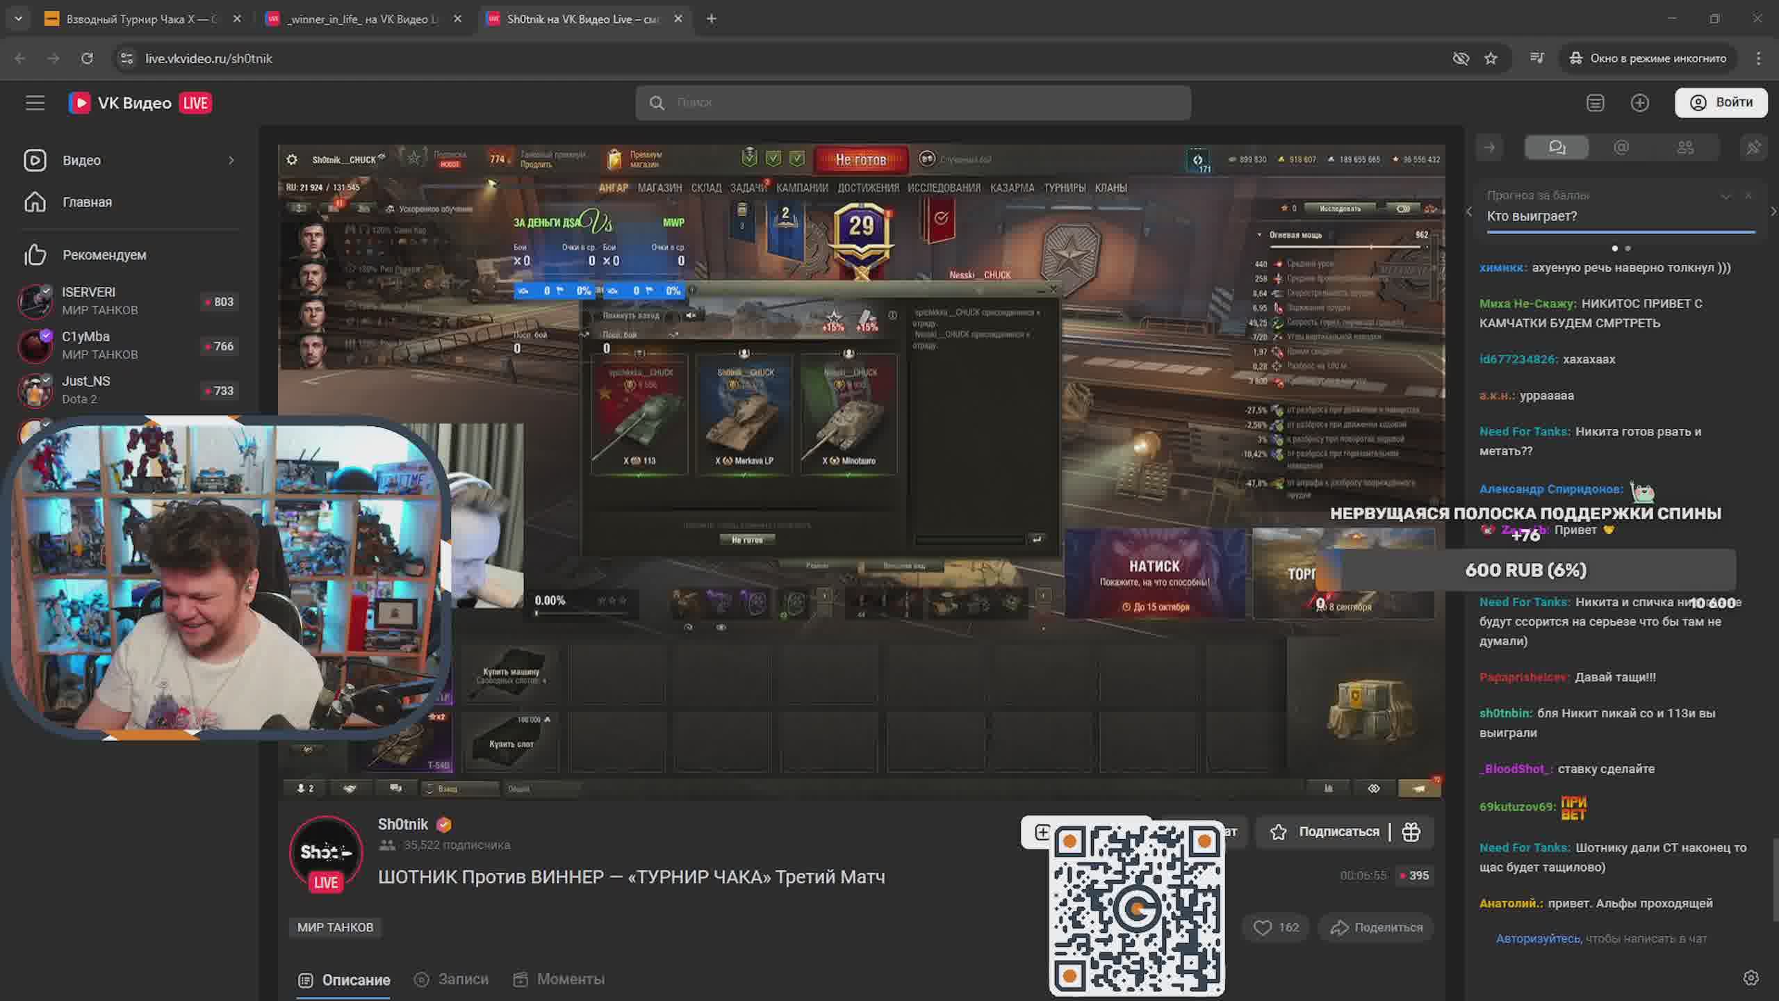Open Just_NS Dota 2 channel in sidebar

click(129, 390)
